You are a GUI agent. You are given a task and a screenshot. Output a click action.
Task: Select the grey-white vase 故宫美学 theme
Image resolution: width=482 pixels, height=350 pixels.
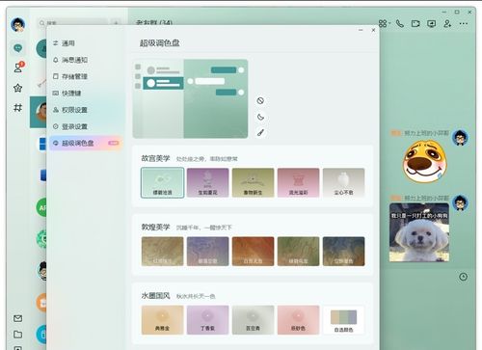pos(344,182)
